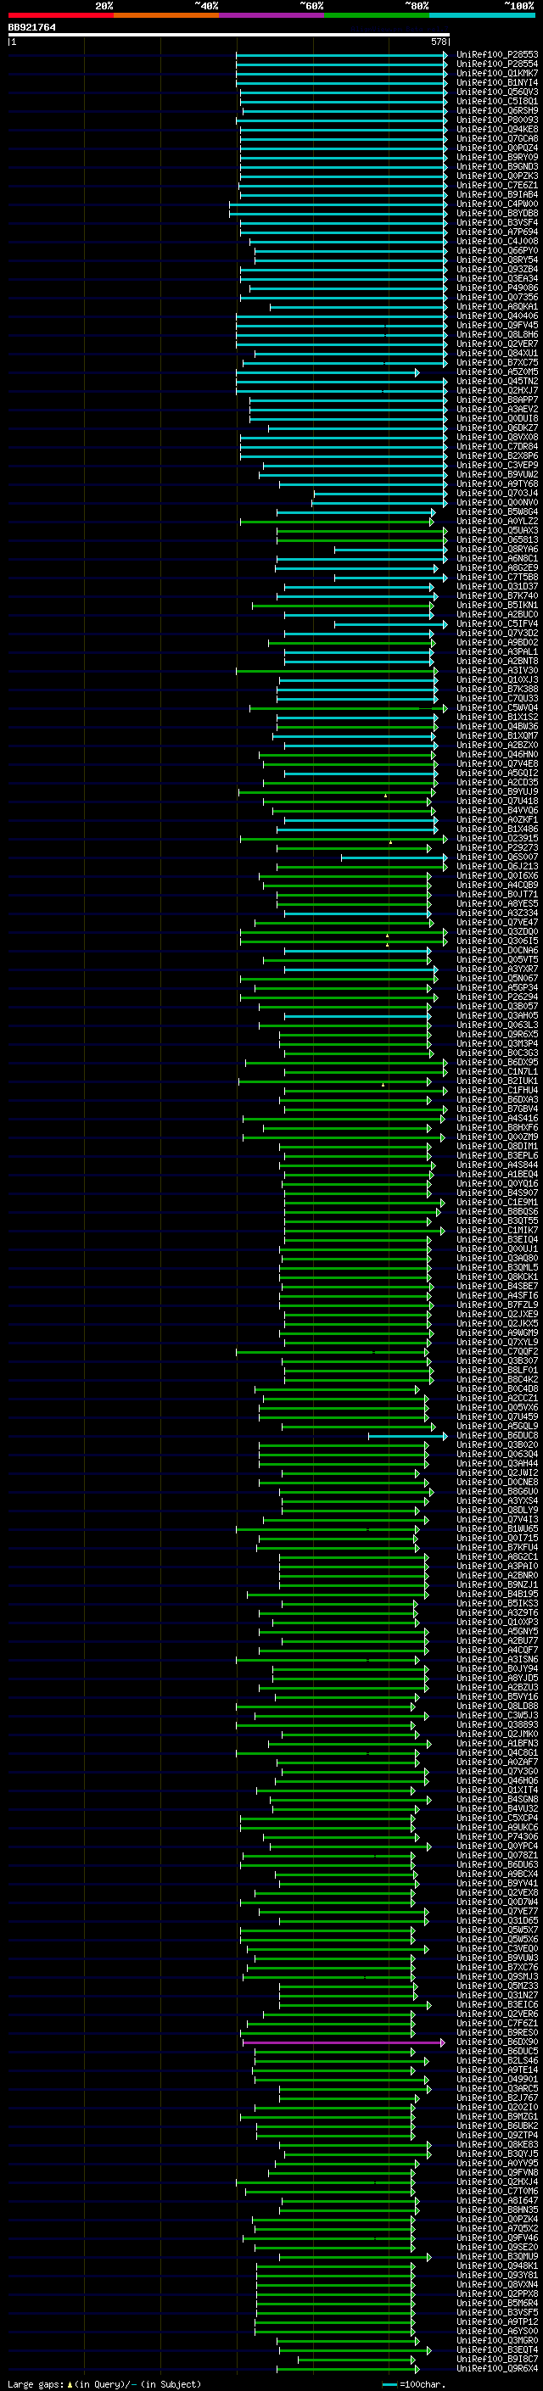The width and height of the screenshot is (543, 2391).
Task: Choose hit UniRef100_A8QKA1
Action: click(x=497, y=306)
